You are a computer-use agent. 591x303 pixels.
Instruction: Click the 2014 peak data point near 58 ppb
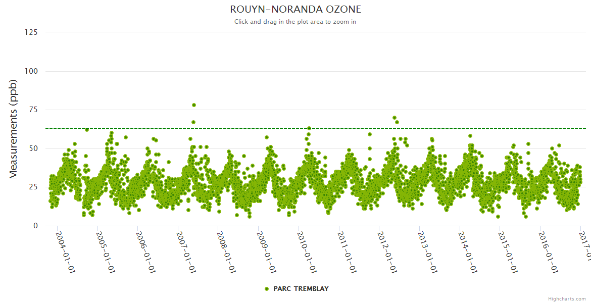(x=470, y=136)
